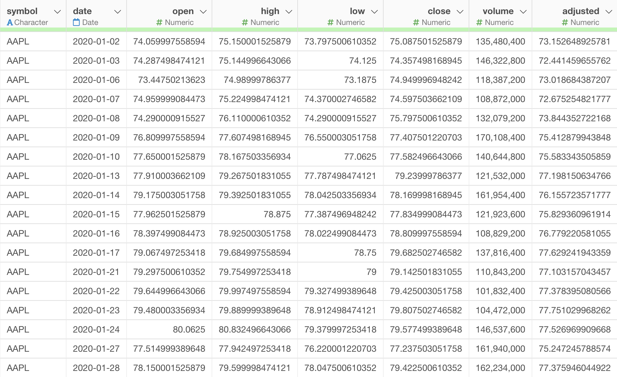Click low value 77.0625

360,157
